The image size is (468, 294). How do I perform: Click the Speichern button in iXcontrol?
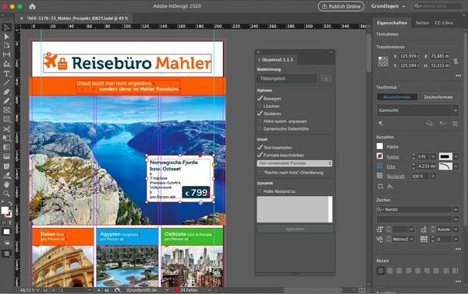coord(295,229)
